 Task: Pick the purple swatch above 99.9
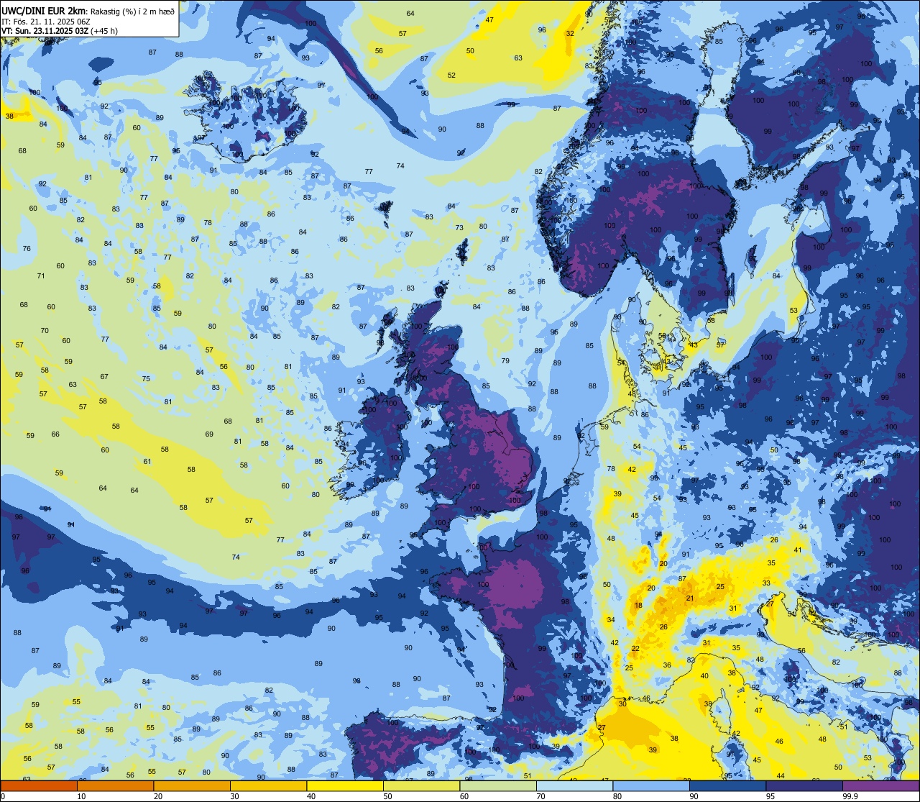[880, 786]
